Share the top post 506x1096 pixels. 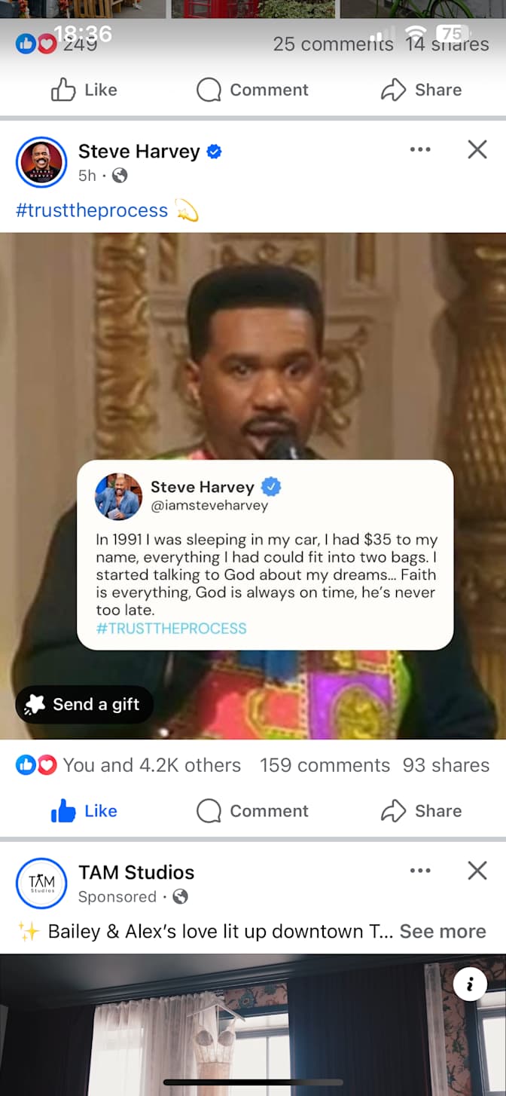pos(422,90)
